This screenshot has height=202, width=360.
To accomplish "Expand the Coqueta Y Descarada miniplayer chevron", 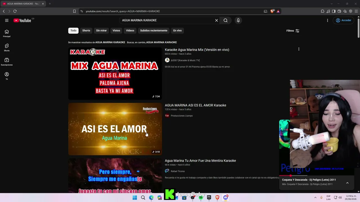I will pyautogui.click(x=347, y=183).
